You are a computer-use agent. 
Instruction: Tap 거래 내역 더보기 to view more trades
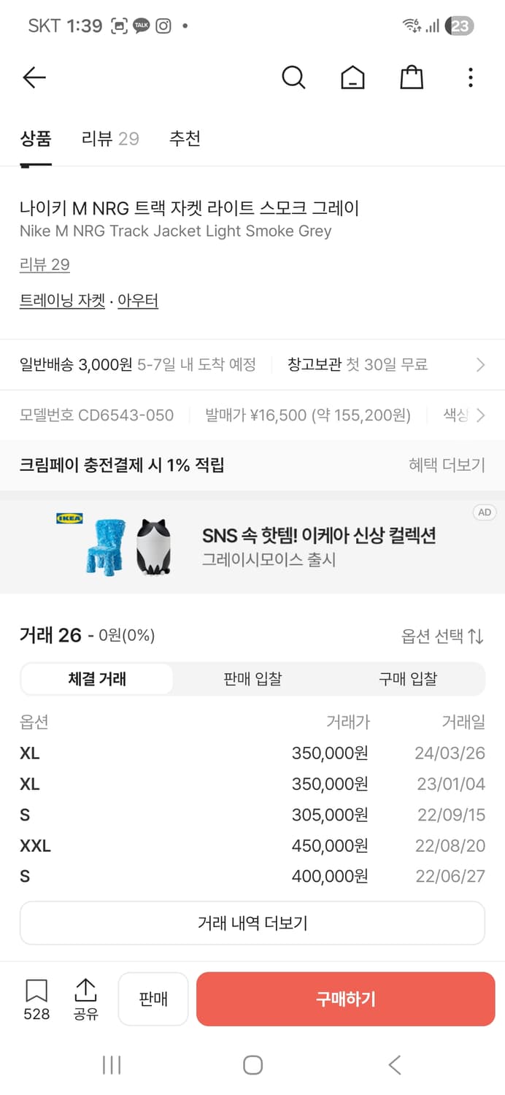pyautogui.click(x=252, y=923)
